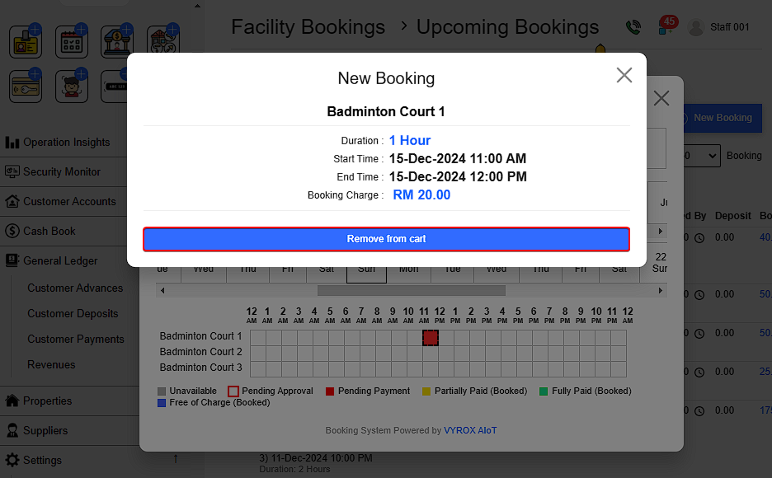Click the bank cashier shortcut icon
Image resolution: width=772 pixels, height=478 pixels.
pyautogui.click(x=117, y=42)
